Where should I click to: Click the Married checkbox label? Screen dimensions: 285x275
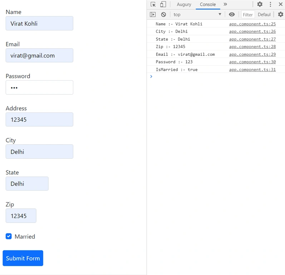[x=25, y=236]
